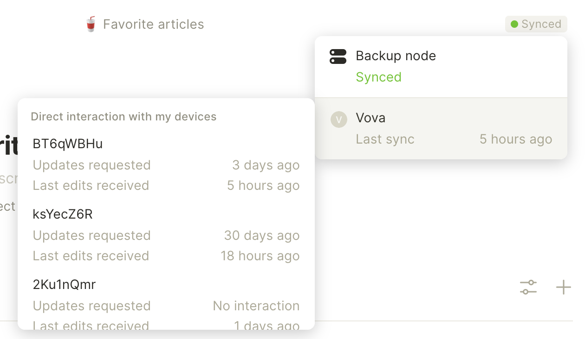
Task: Click Vova's Last sync time
Action: (516, 139)
